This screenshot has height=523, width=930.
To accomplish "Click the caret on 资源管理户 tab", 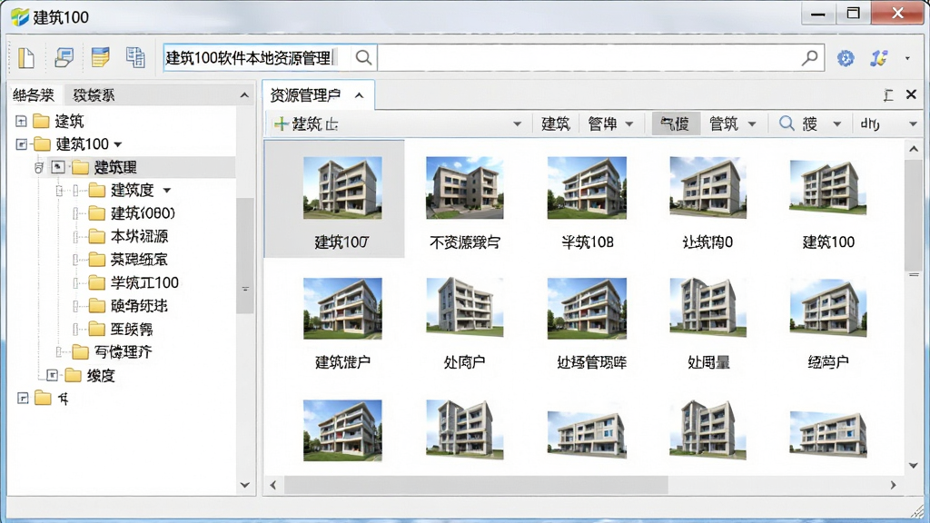I will point(359,94).
